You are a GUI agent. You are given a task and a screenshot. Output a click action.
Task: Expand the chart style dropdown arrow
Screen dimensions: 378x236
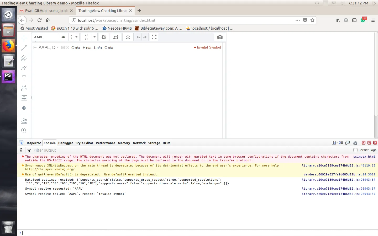point(94,37)
